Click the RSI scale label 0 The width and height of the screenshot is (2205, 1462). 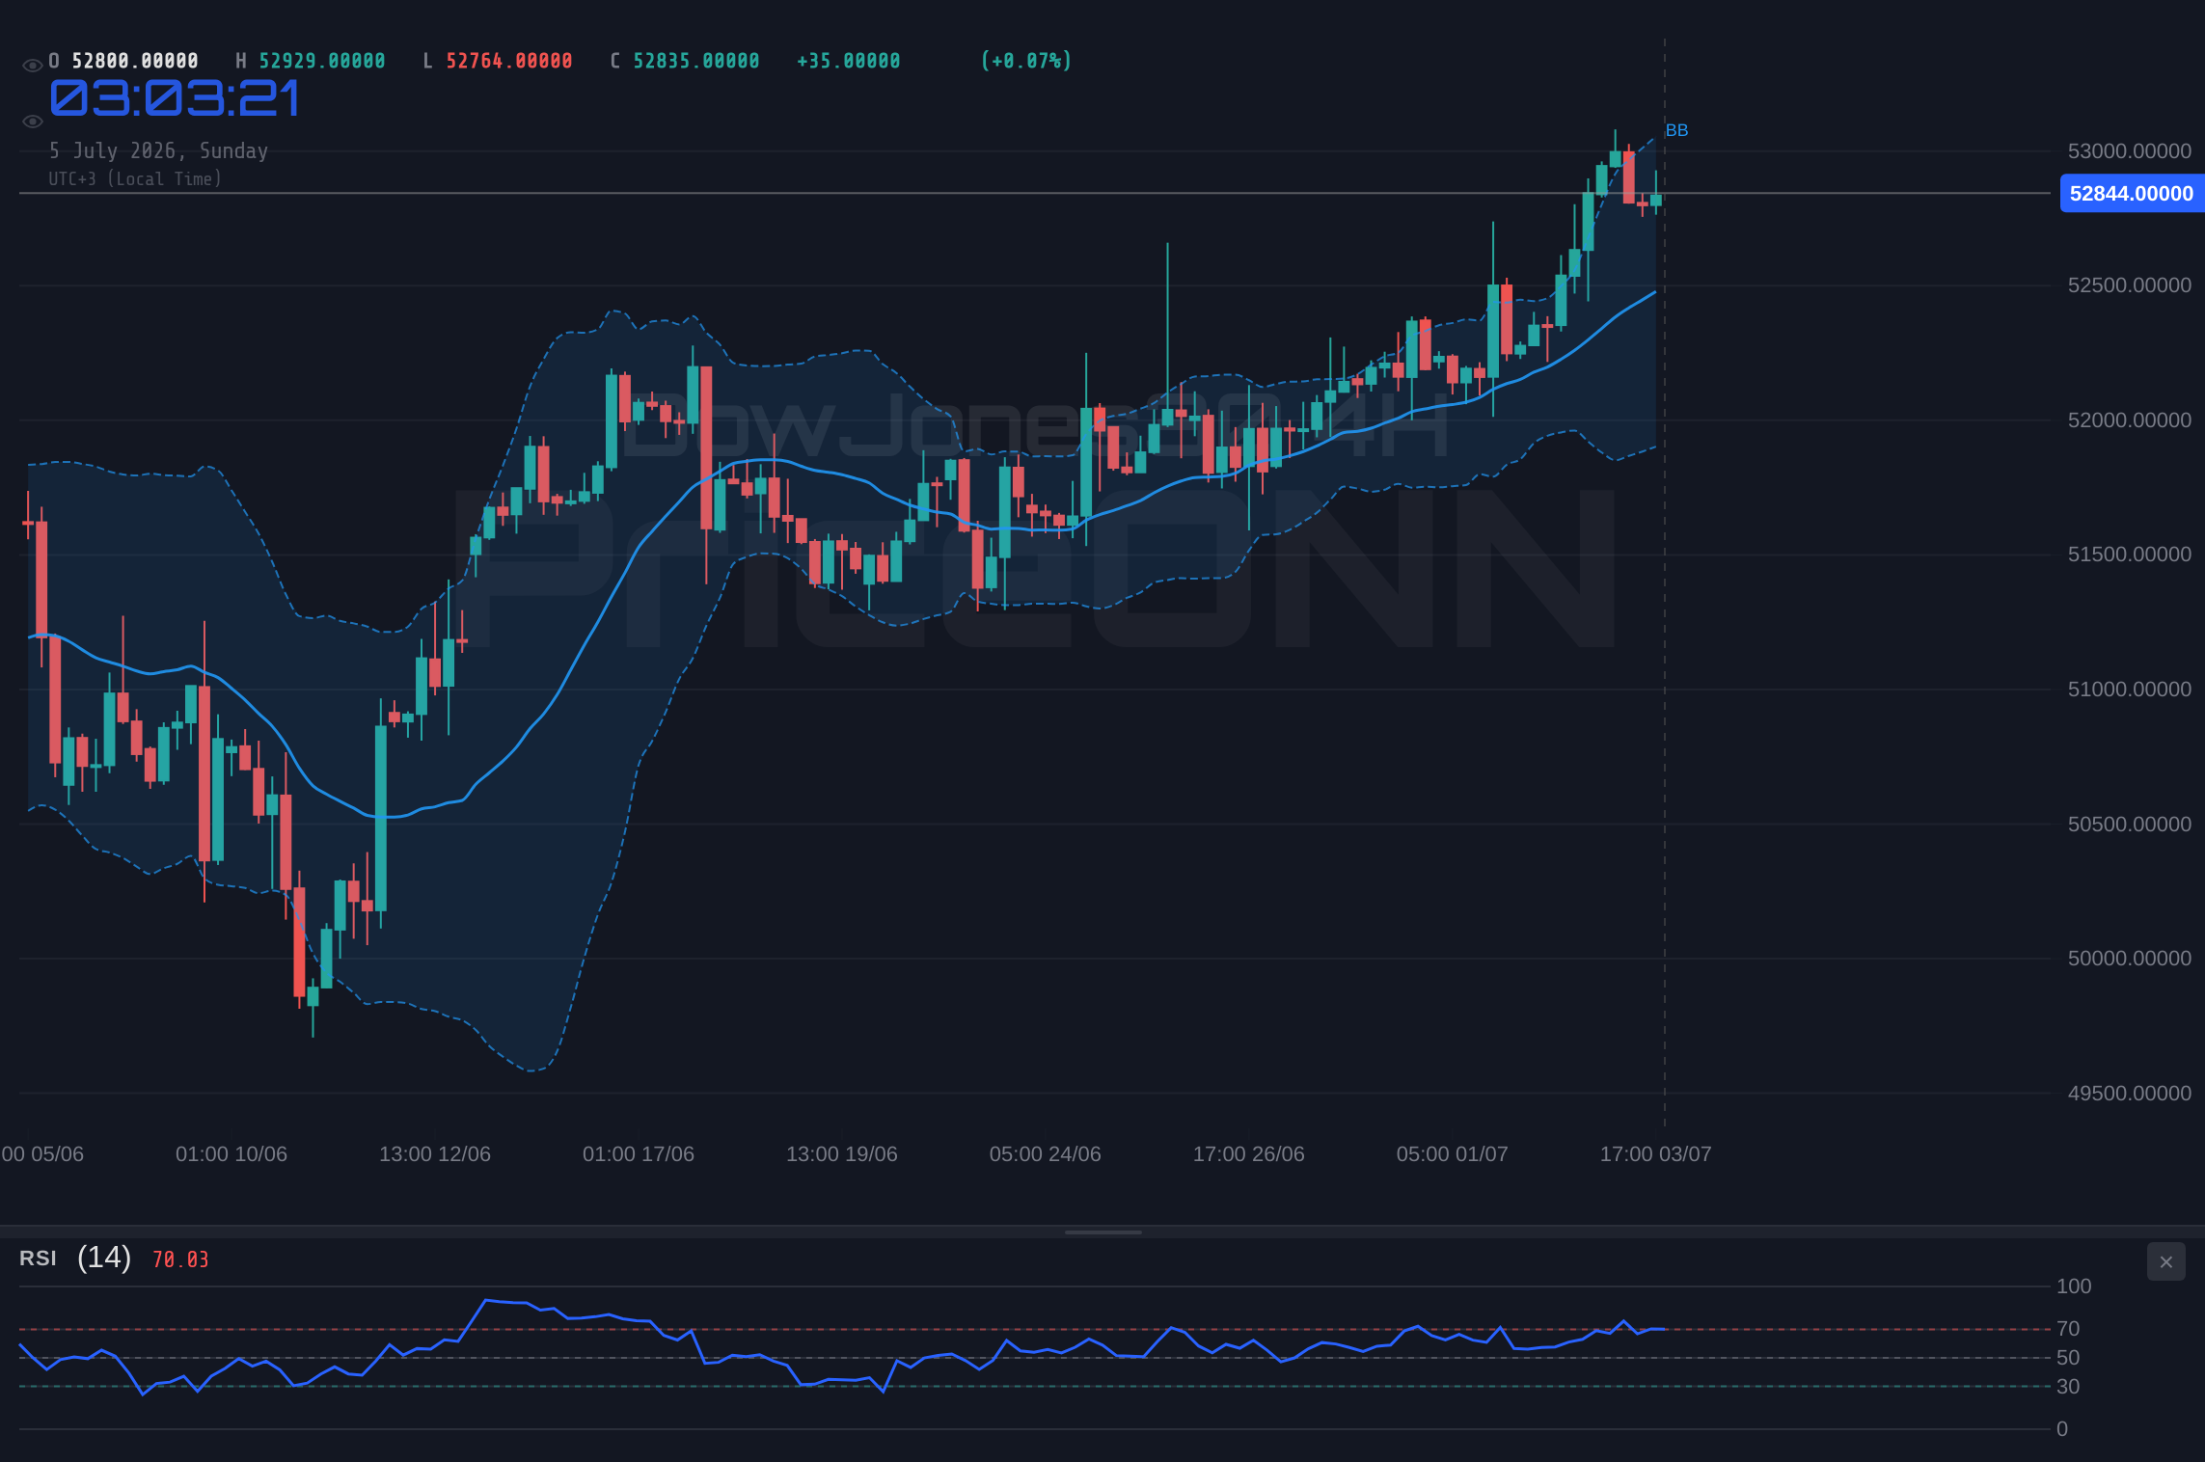click(x=2062, y=1429)
